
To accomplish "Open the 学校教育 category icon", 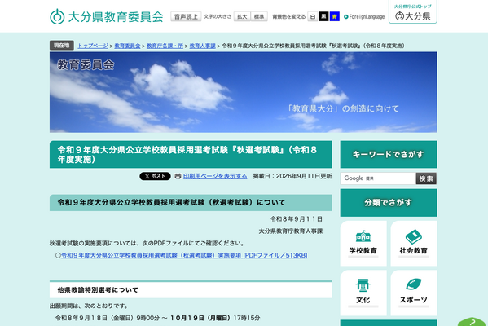I will click(x=363, y=243).
